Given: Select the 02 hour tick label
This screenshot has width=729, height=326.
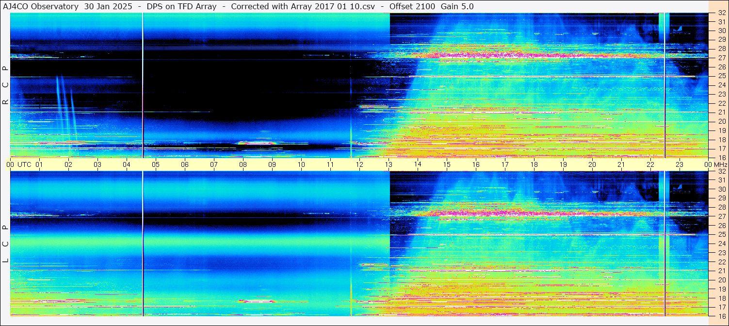Looking at the screenshot, I should (68, 164).
